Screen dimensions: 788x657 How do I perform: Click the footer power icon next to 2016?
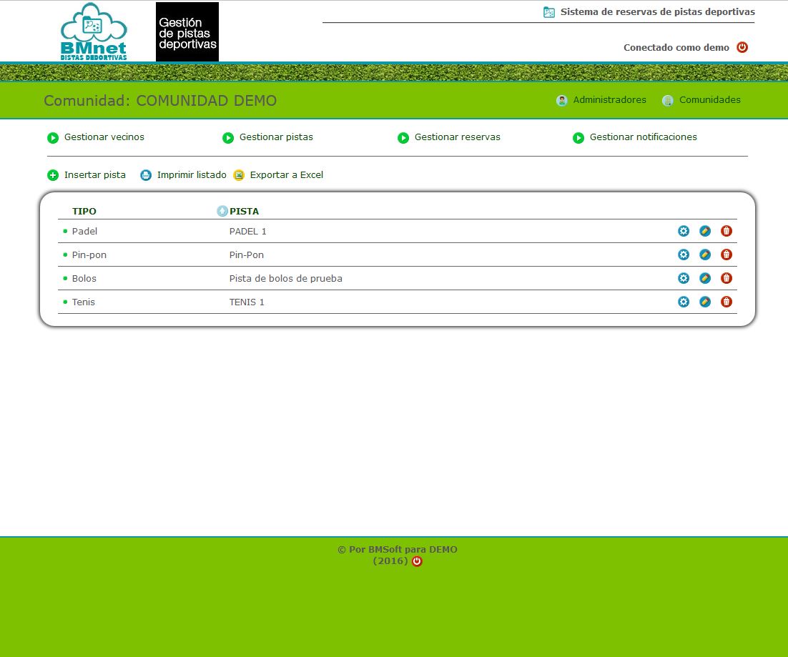[x=418, y=561]
